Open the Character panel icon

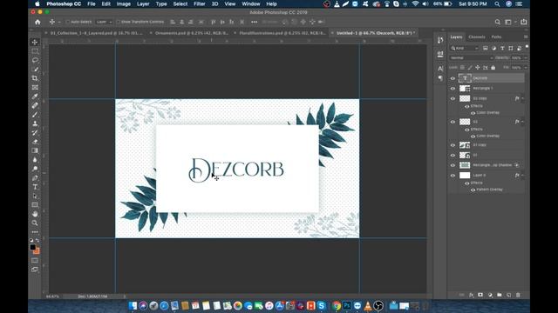click(440, 68)
